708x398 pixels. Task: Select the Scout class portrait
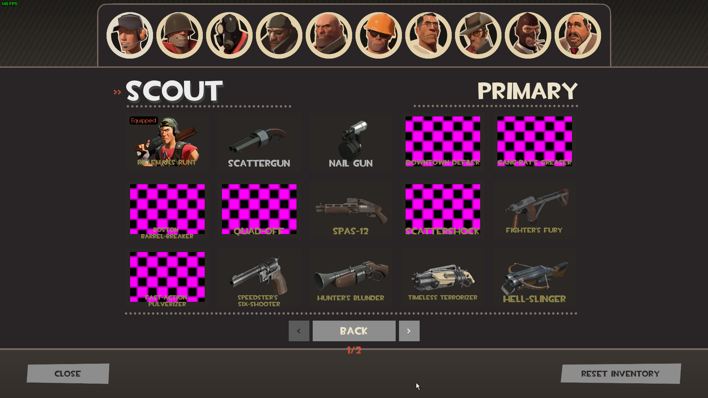(x=129, y=35)
